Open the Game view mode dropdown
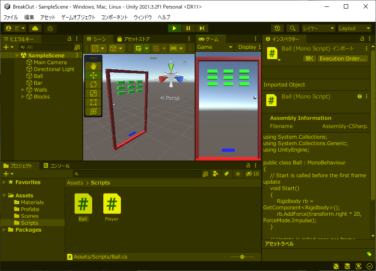This screenshot has height=271, width=376. point(214,47)
